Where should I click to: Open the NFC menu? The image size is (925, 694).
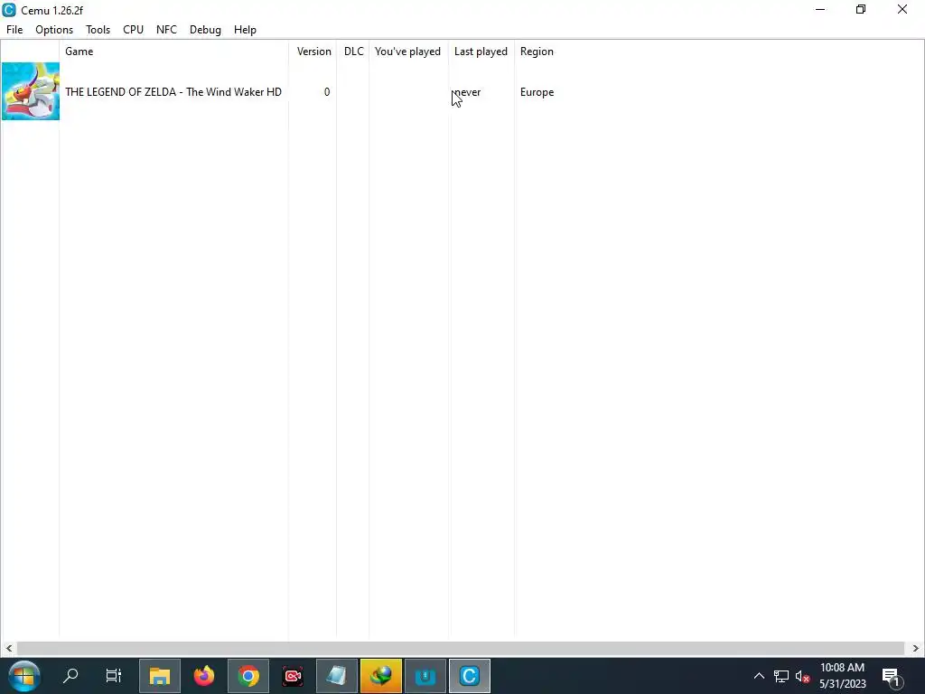click(x=166, y=30)
